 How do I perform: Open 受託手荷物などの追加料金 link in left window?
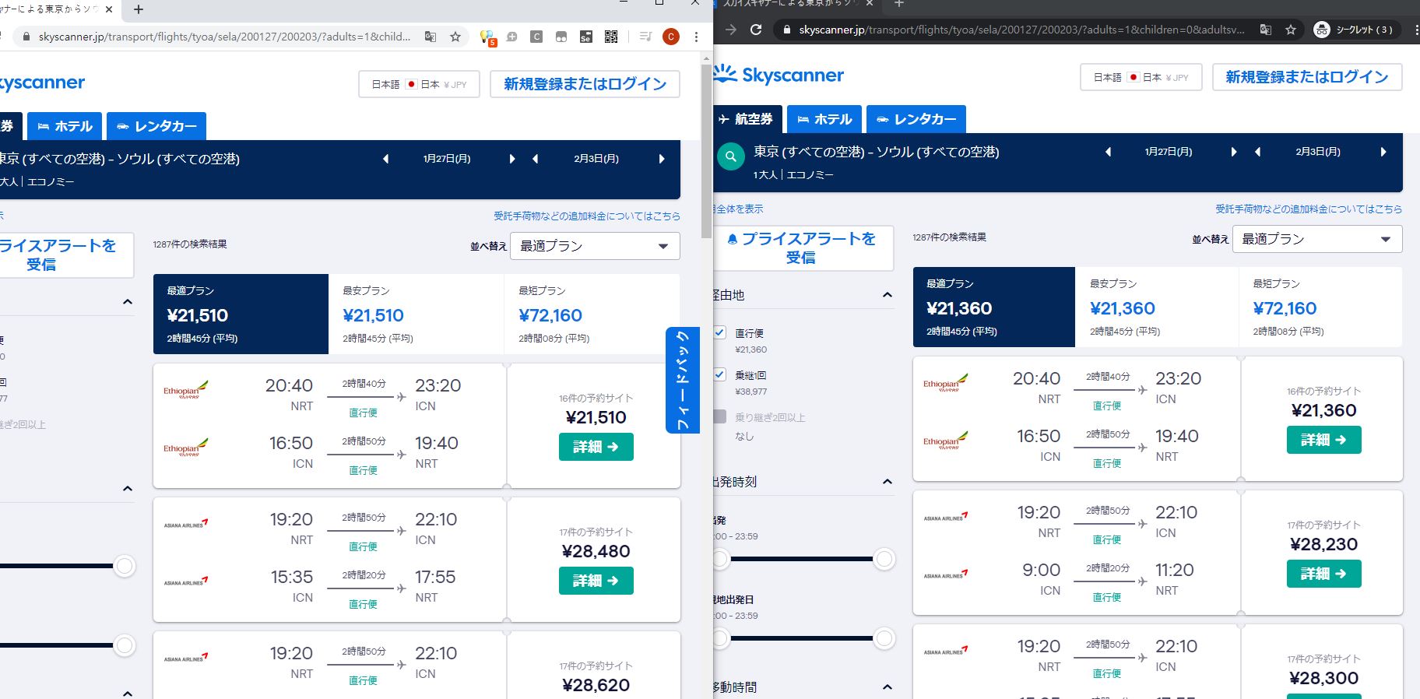click(x=586, y=216)
